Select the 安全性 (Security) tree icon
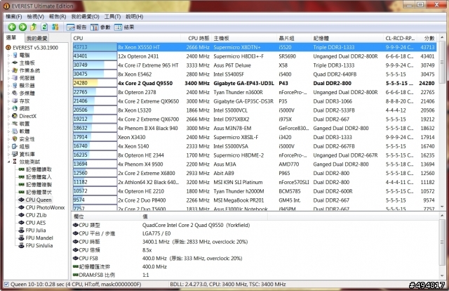Viewport: 449px width, 291px height. pos(15,139)
